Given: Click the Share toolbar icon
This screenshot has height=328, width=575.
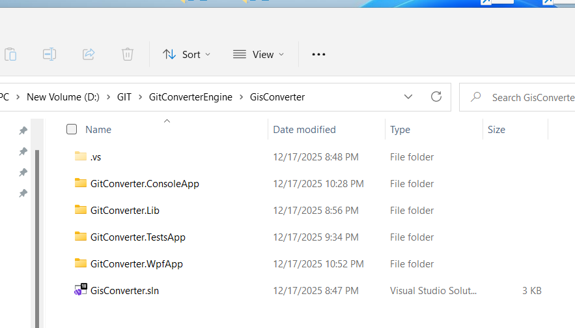Looking at the screenshot, I should pyautogui.click(x=89, y=54).
